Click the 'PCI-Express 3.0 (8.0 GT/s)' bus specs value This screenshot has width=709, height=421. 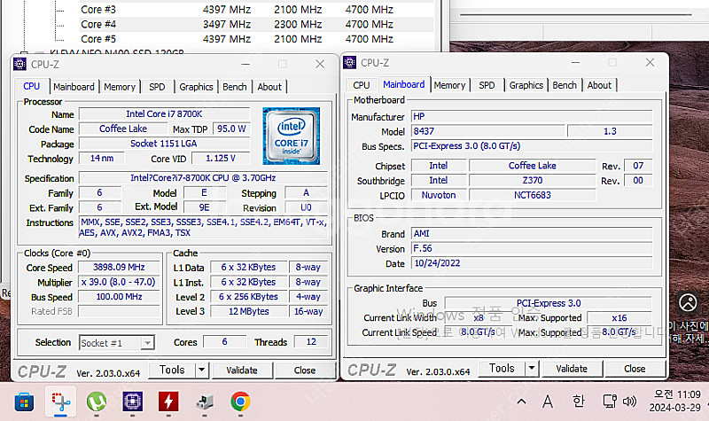(x=531, y=146)
